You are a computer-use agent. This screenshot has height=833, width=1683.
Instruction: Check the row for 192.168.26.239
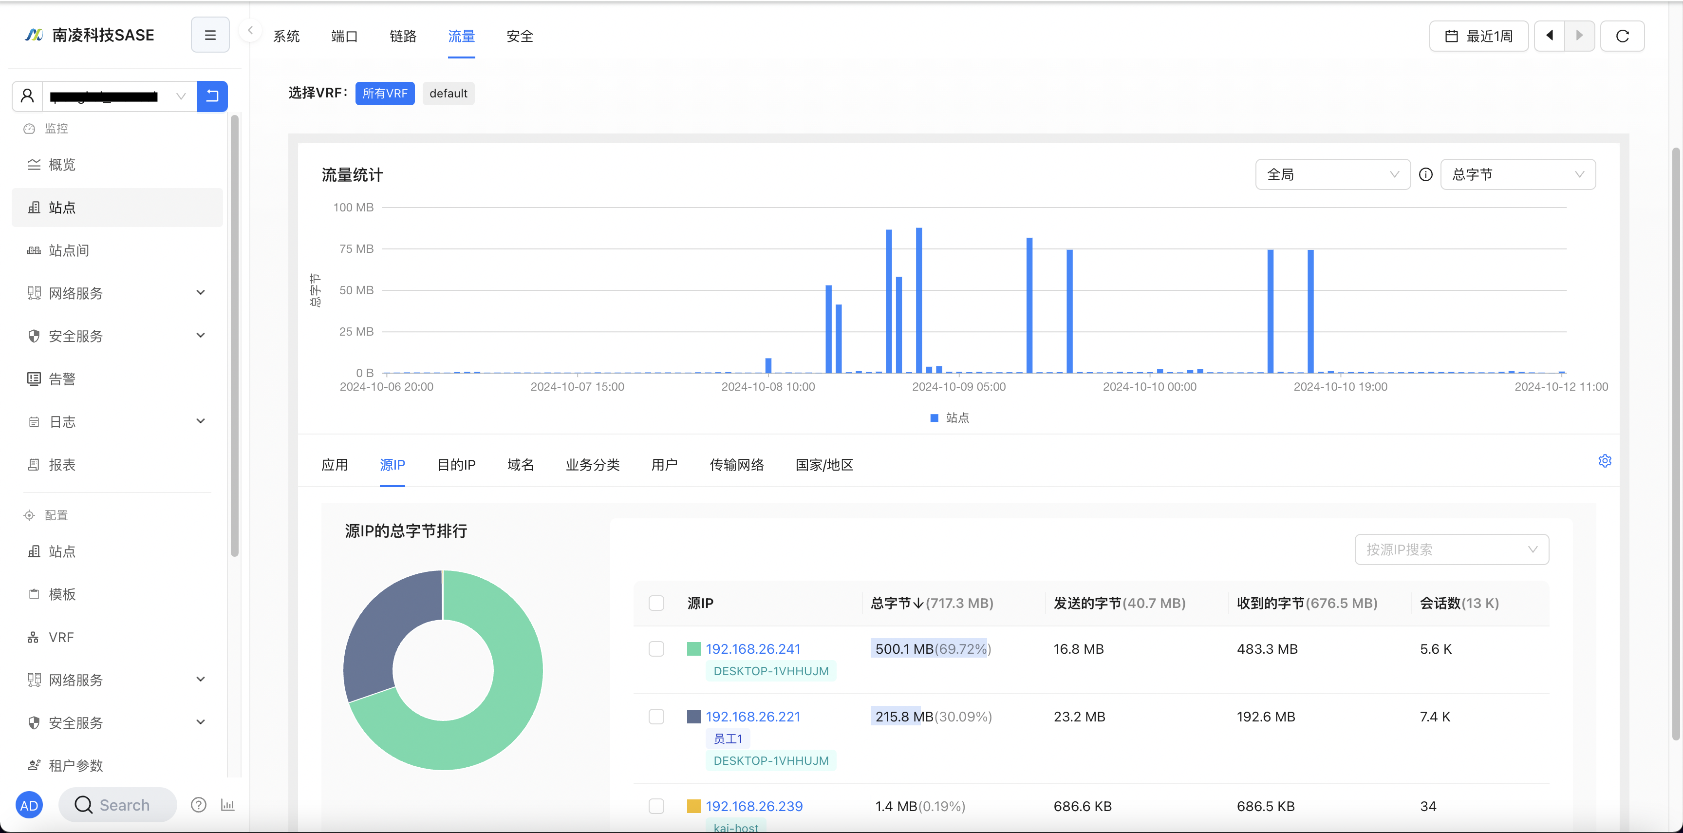(x=656, y=806)
